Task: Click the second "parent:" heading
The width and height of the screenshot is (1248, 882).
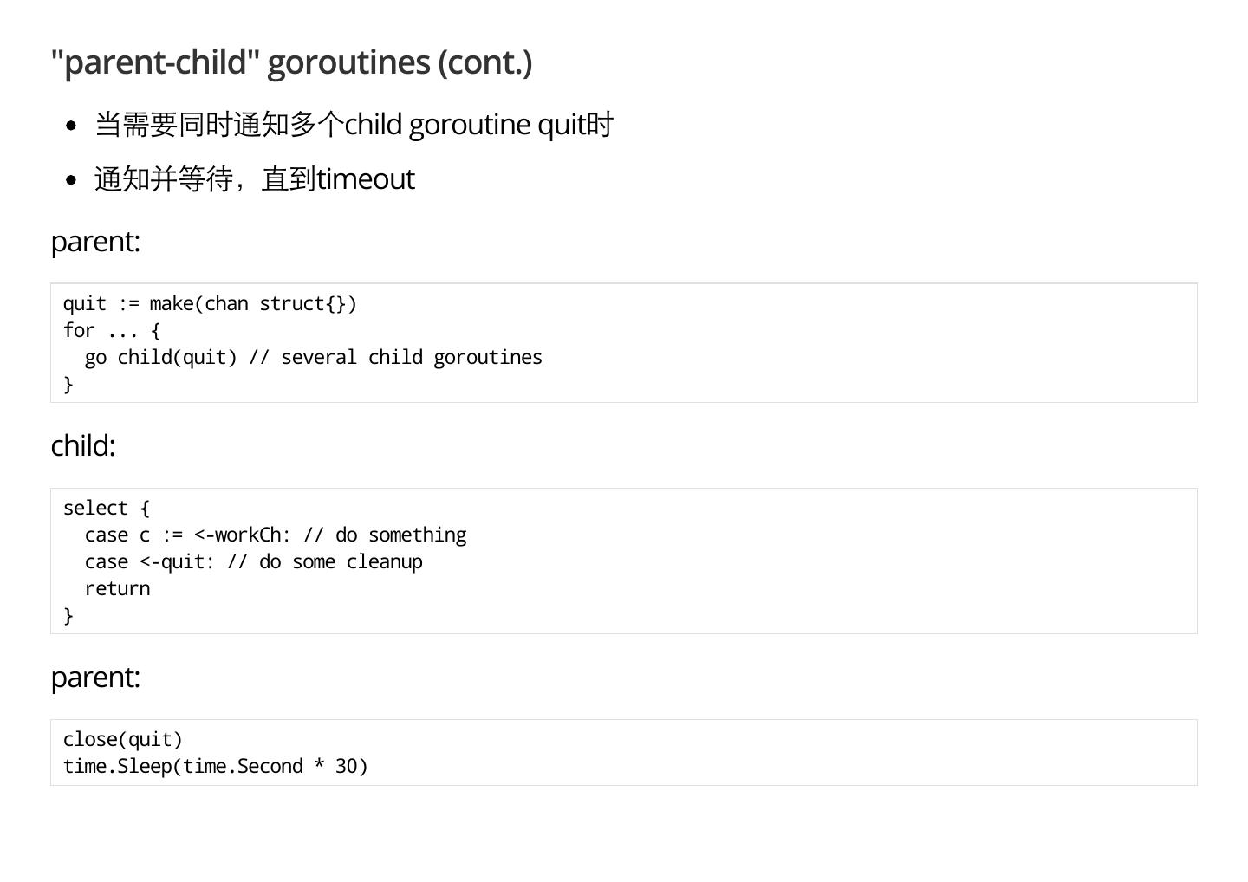Action: pyautogui.click(x=95, y=677)
